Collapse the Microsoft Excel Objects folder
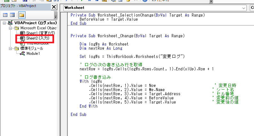The height and width of the screenshot is (136, 254). [x=10, y=28]
